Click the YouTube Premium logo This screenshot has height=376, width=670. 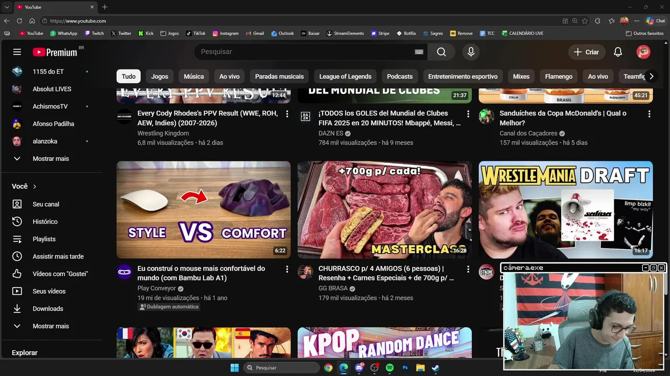click(x=55, y=52)
